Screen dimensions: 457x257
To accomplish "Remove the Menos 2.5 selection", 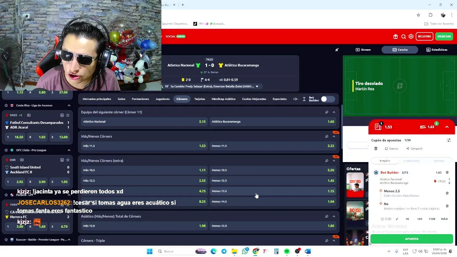I will [x=447, y=193].
